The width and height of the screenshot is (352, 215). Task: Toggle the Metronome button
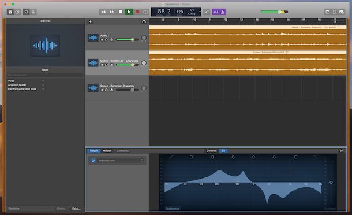pyautogui.click(x=223, y=12)
